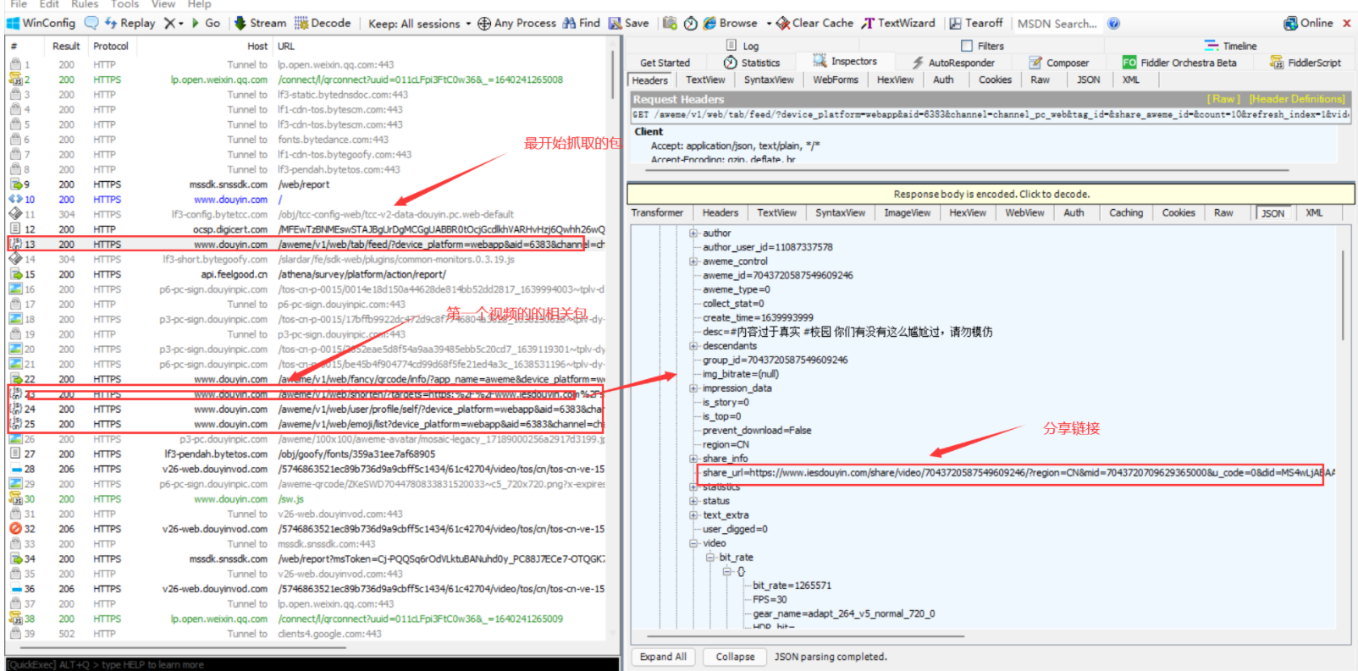Open the AutoResponder tab
This screenshot has height=671, width=1358.
[x=953, y=63]
